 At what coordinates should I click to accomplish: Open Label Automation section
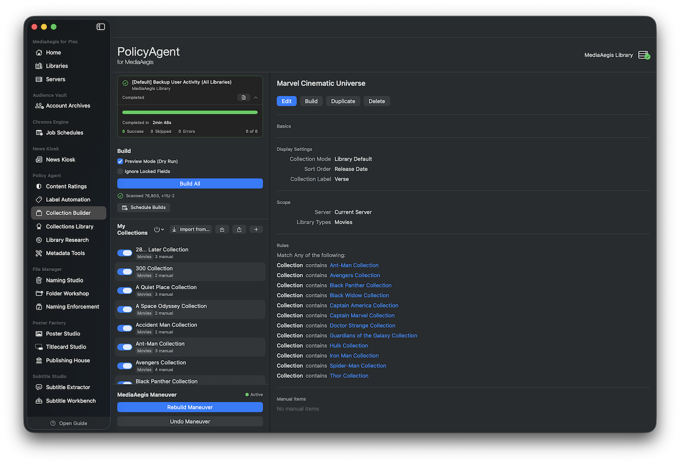click(x=69, y=200)
